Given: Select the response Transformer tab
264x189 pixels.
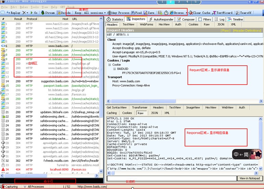Looking at the screenshot, I should click(x=140, y=108).
